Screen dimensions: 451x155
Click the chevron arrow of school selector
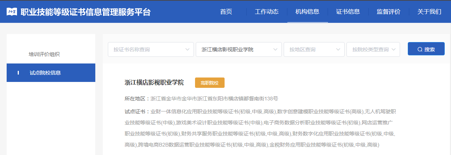[275, 49]
